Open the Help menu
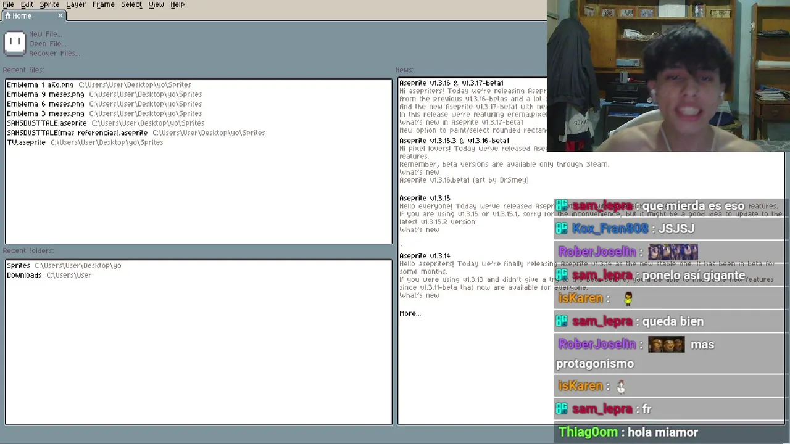The image size is (790, 444). [x=177, y=4]
